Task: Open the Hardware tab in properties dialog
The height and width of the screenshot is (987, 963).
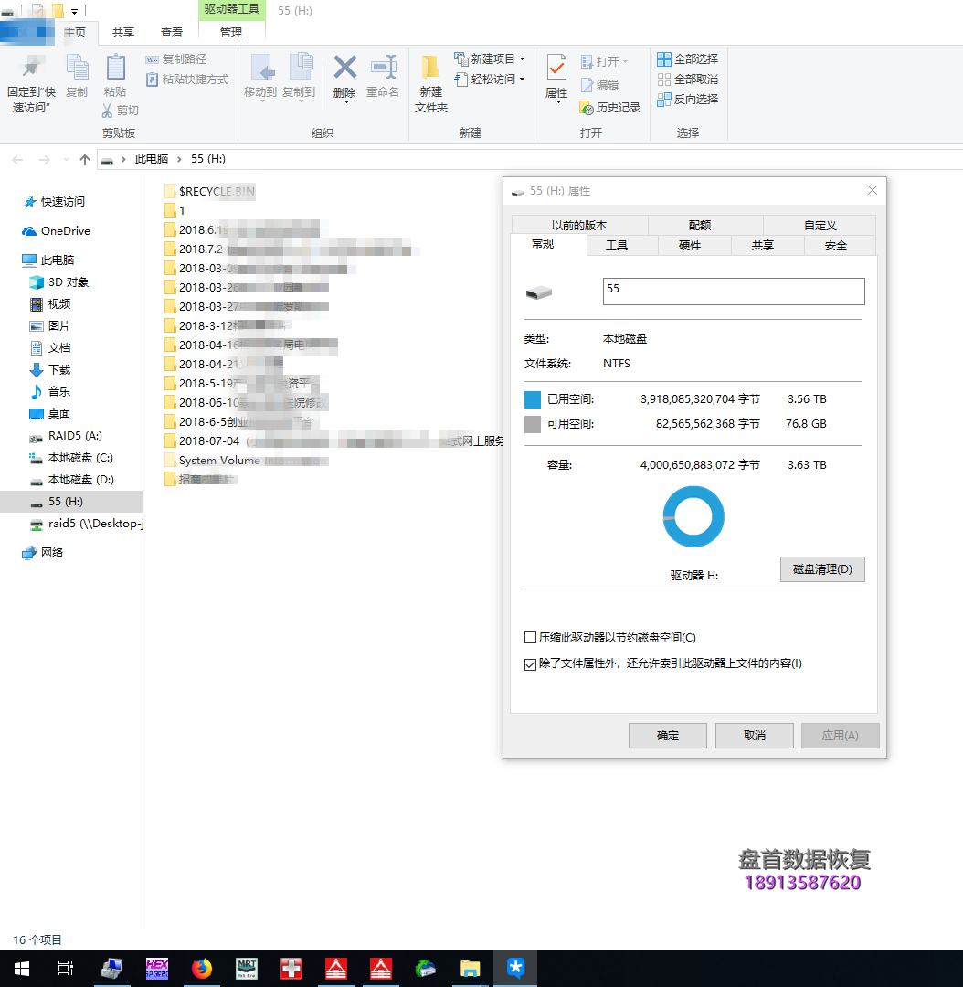Action: tap(690, 246)
